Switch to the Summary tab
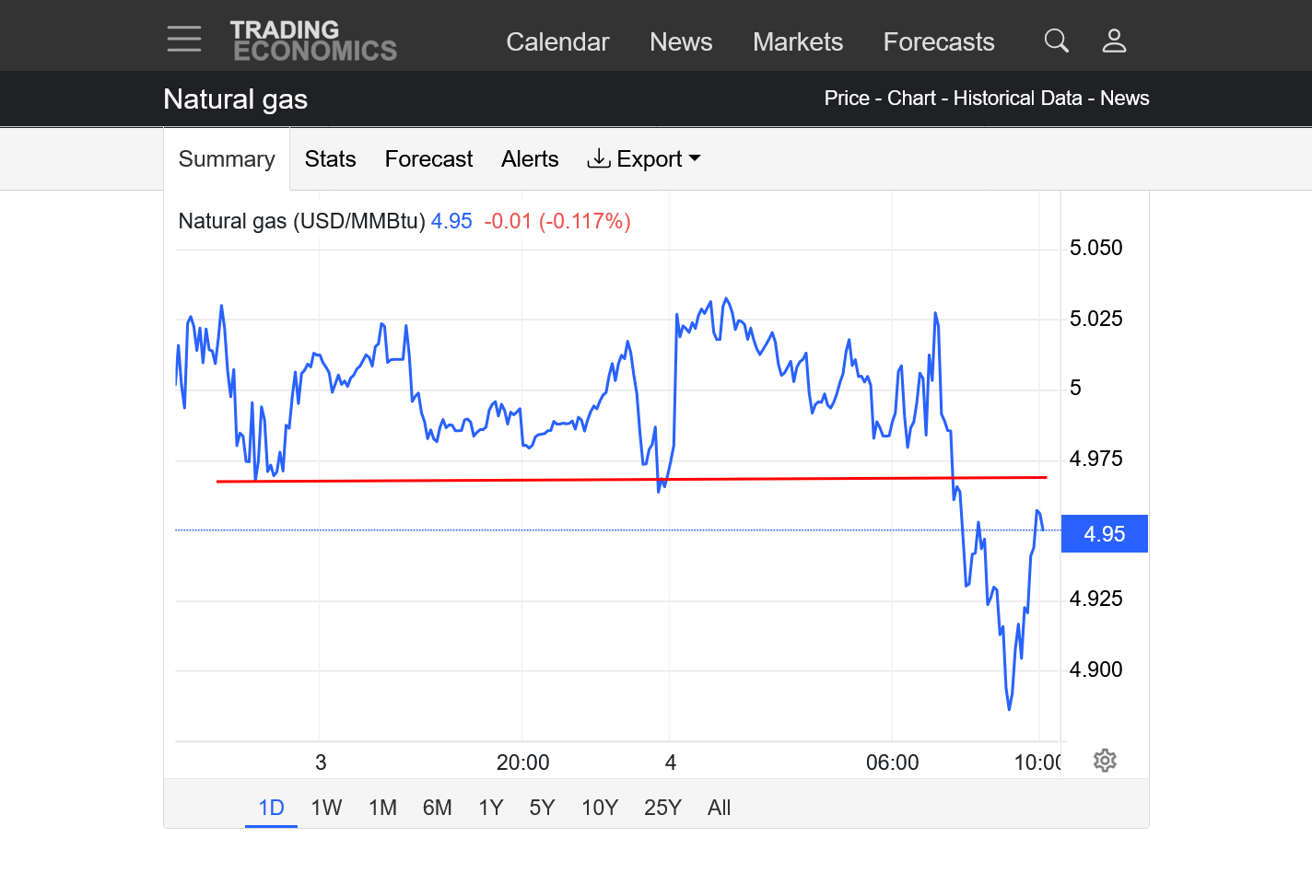Image resolution: width=1312 pixels, height=885 pixels. pos(227,159)
